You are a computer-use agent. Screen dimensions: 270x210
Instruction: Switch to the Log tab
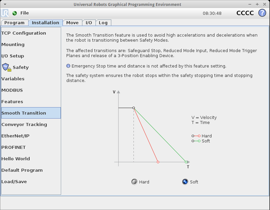pyautogui.click(x=103, y=23)
